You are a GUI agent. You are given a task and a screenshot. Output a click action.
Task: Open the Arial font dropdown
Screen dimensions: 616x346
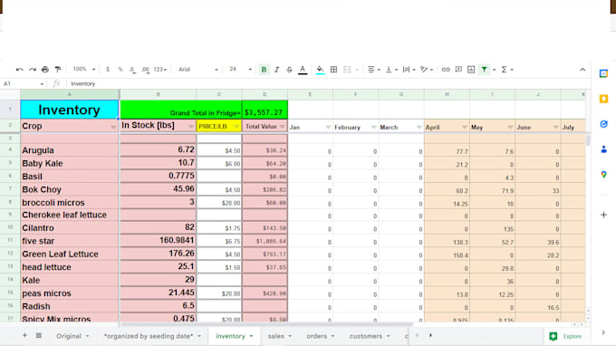click(197, 70)
